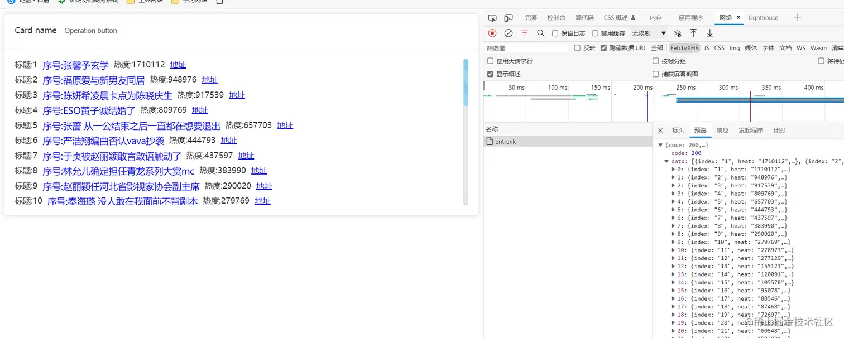Show the 响应 request tab

[722, 131]
